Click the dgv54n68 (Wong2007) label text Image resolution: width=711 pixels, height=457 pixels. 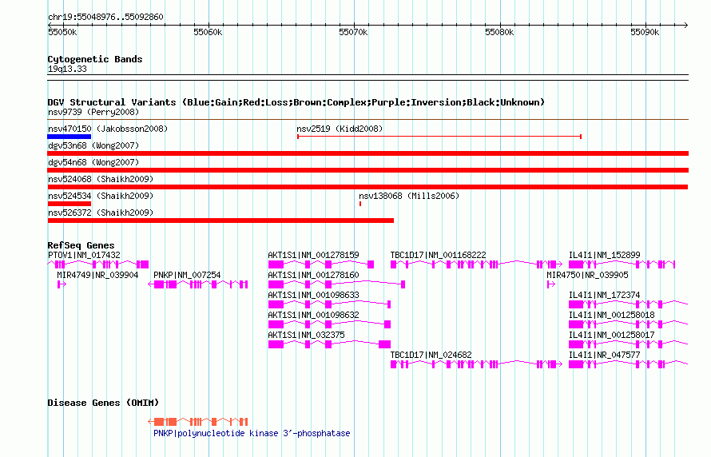tap(93, 162)
